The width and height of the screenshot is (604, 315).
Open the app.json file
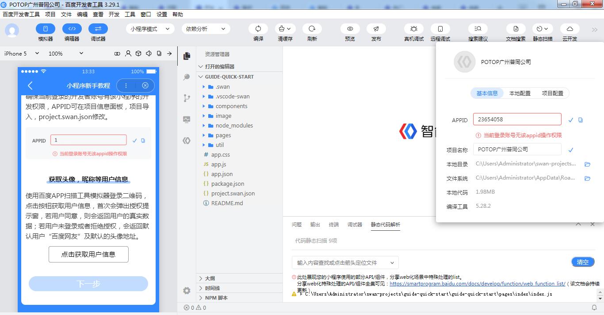click(239, 174)
